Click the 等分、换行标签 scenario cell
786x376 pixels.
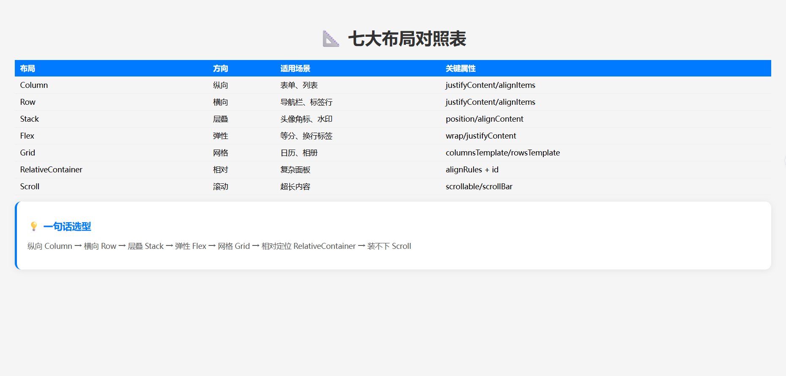point(306,136)
